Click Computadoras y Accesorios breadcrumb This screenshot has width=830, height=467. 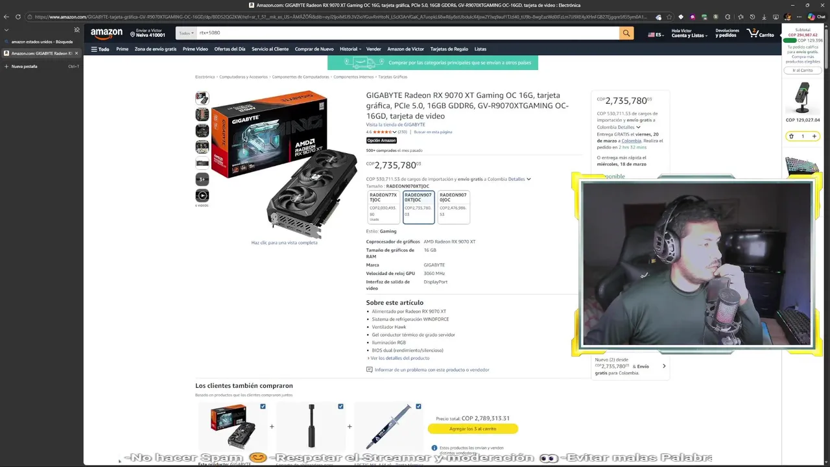pyautogui.click(x=243, y=77)
